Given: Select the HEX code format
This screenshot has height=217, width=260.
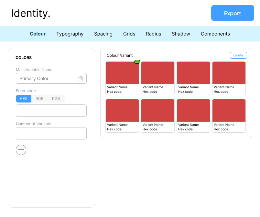Looking at the screenshot, I should 24,99.
